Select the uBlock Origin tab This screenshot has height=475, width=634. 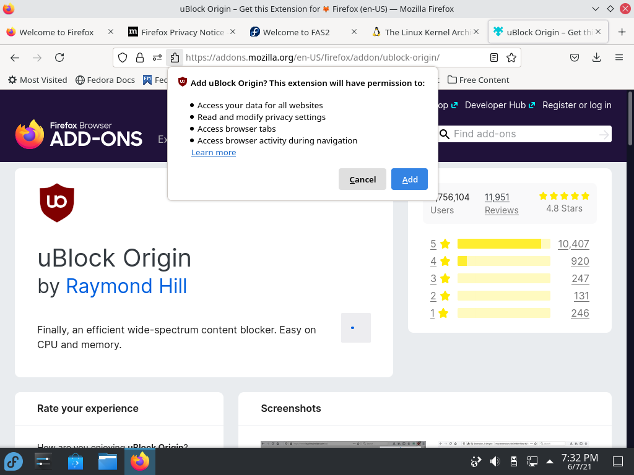coord(548,32)
